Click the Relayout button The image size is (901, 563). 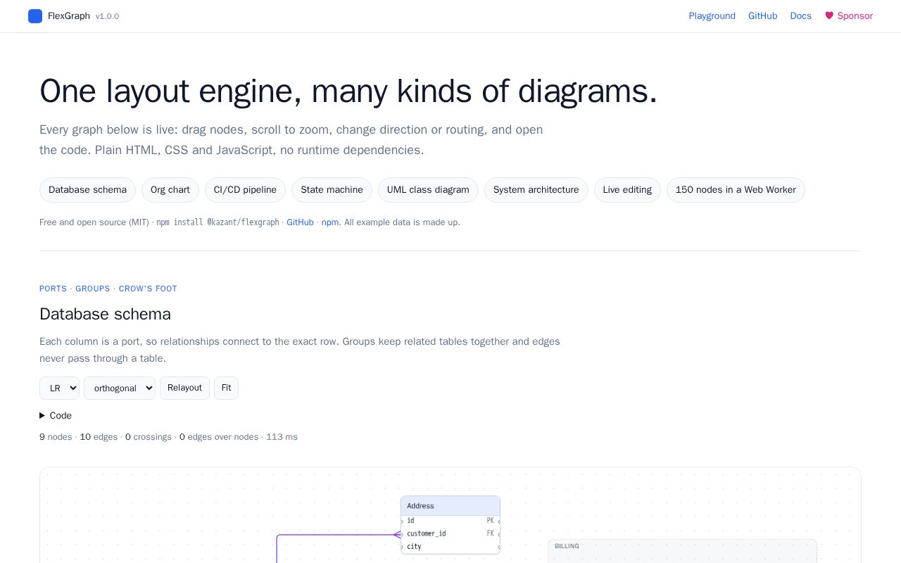184,388
